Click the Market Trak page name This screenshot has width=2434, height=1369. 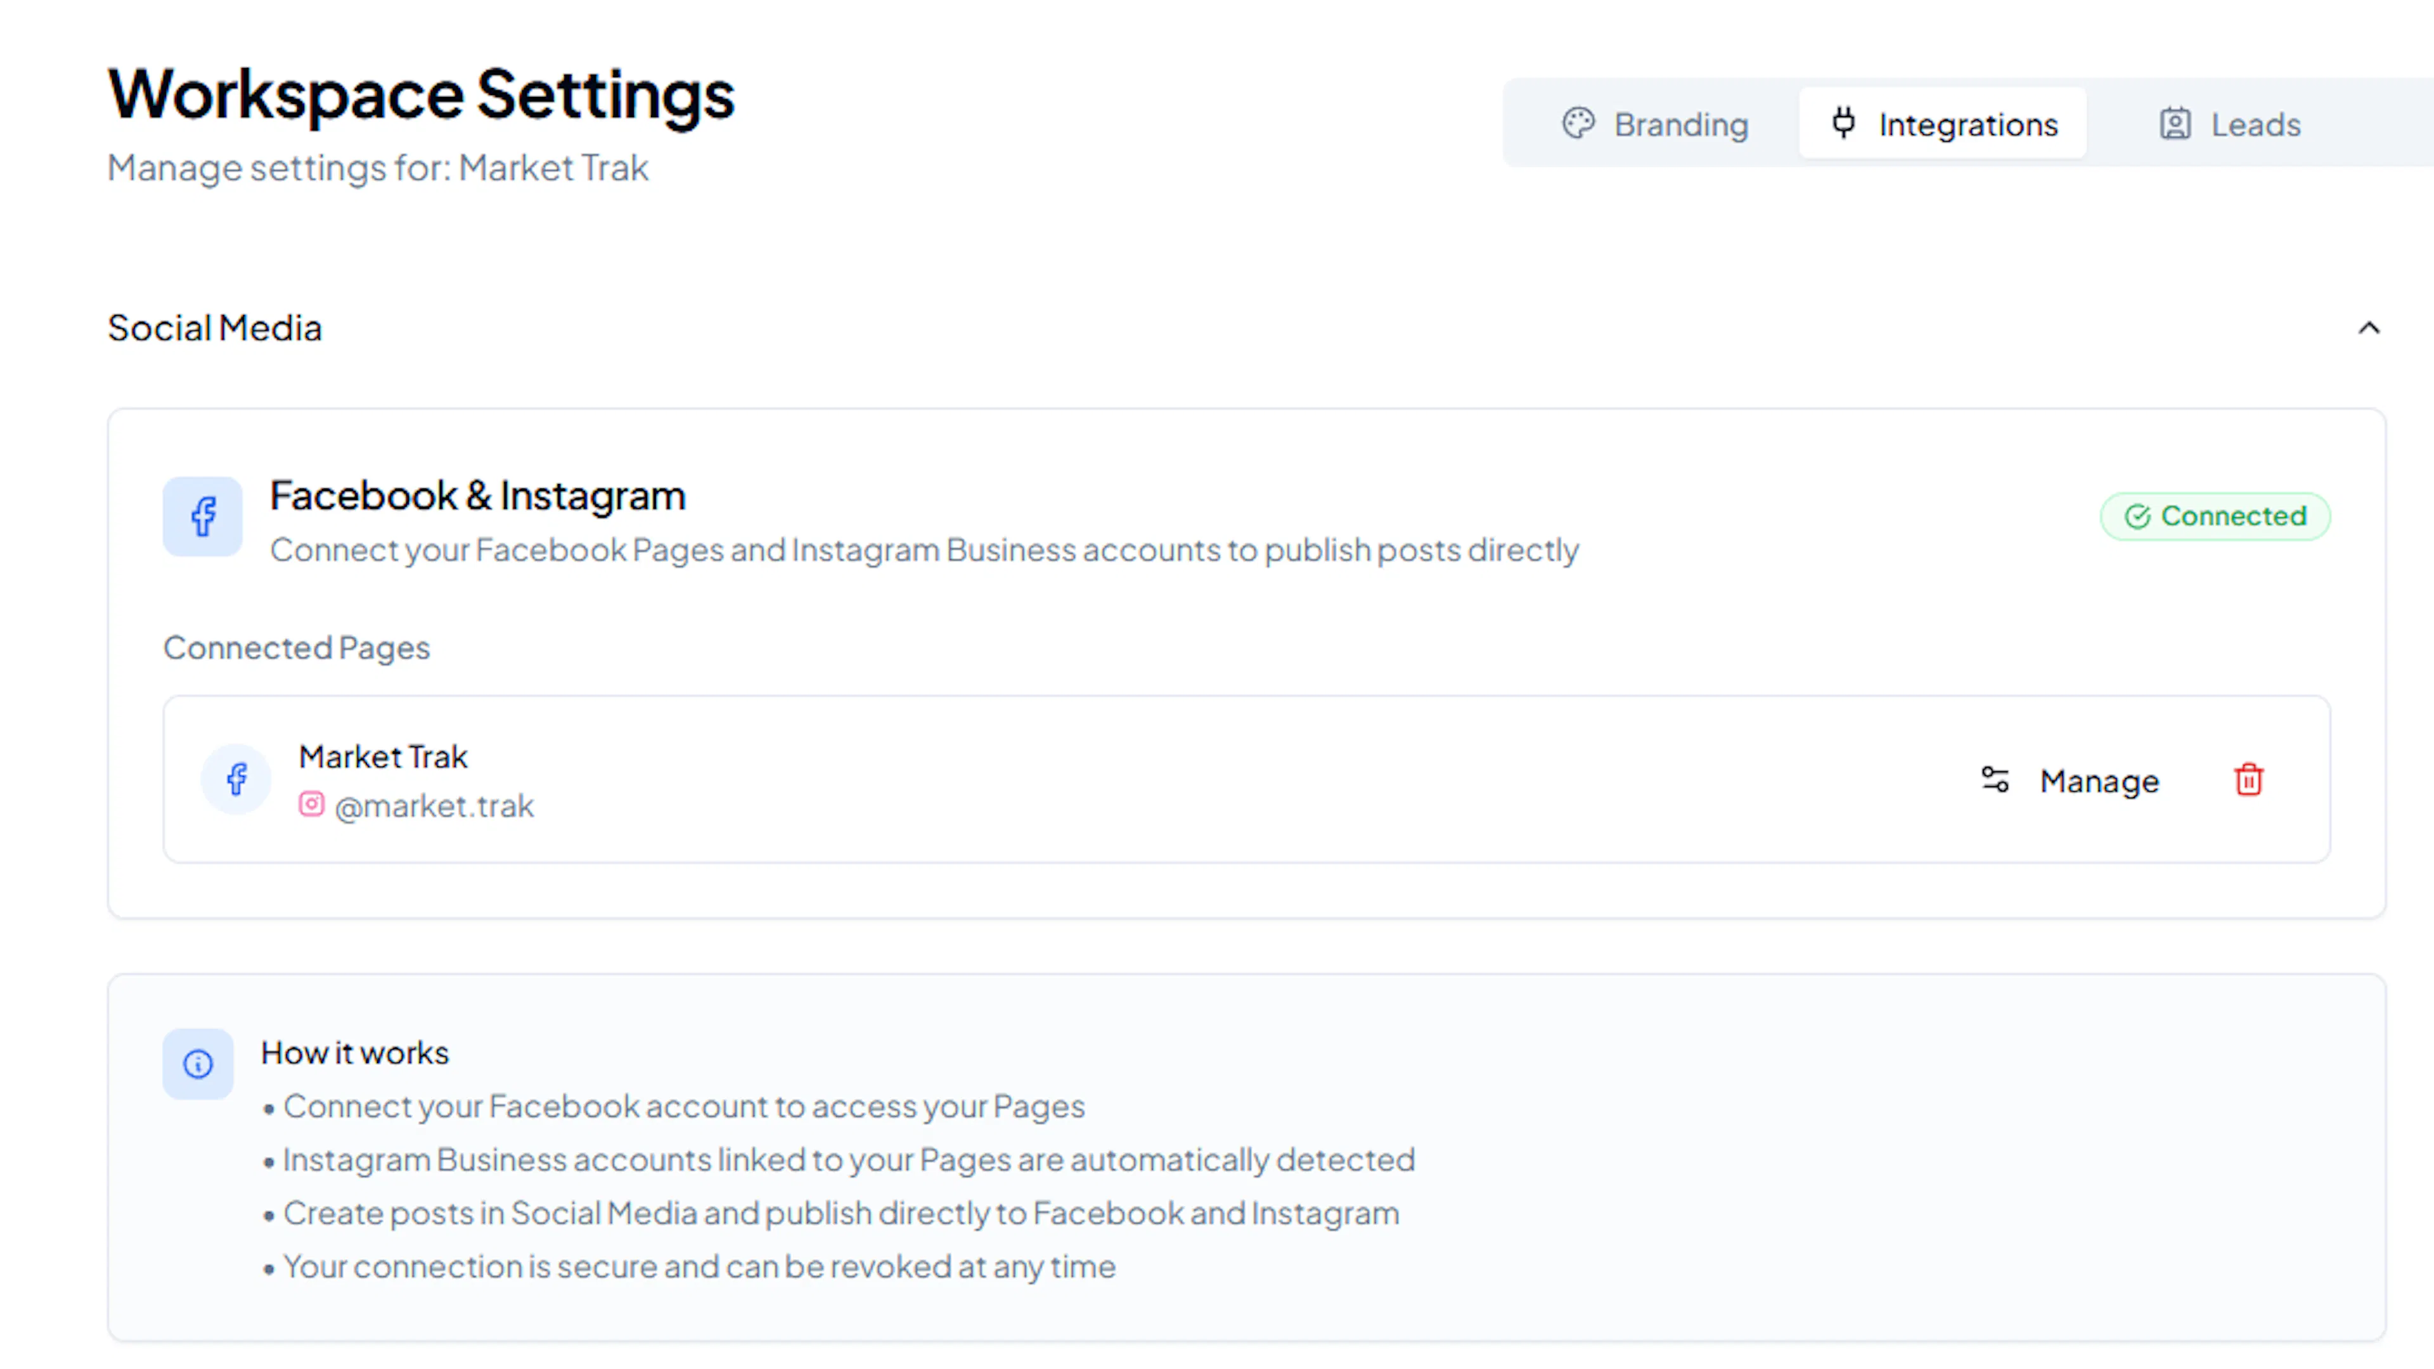(383, 757)
